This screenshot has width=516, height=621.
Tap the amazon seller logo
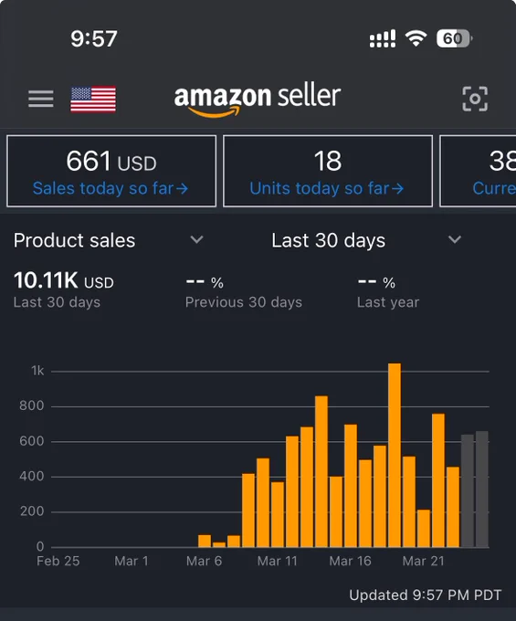[x=258, y=100]
